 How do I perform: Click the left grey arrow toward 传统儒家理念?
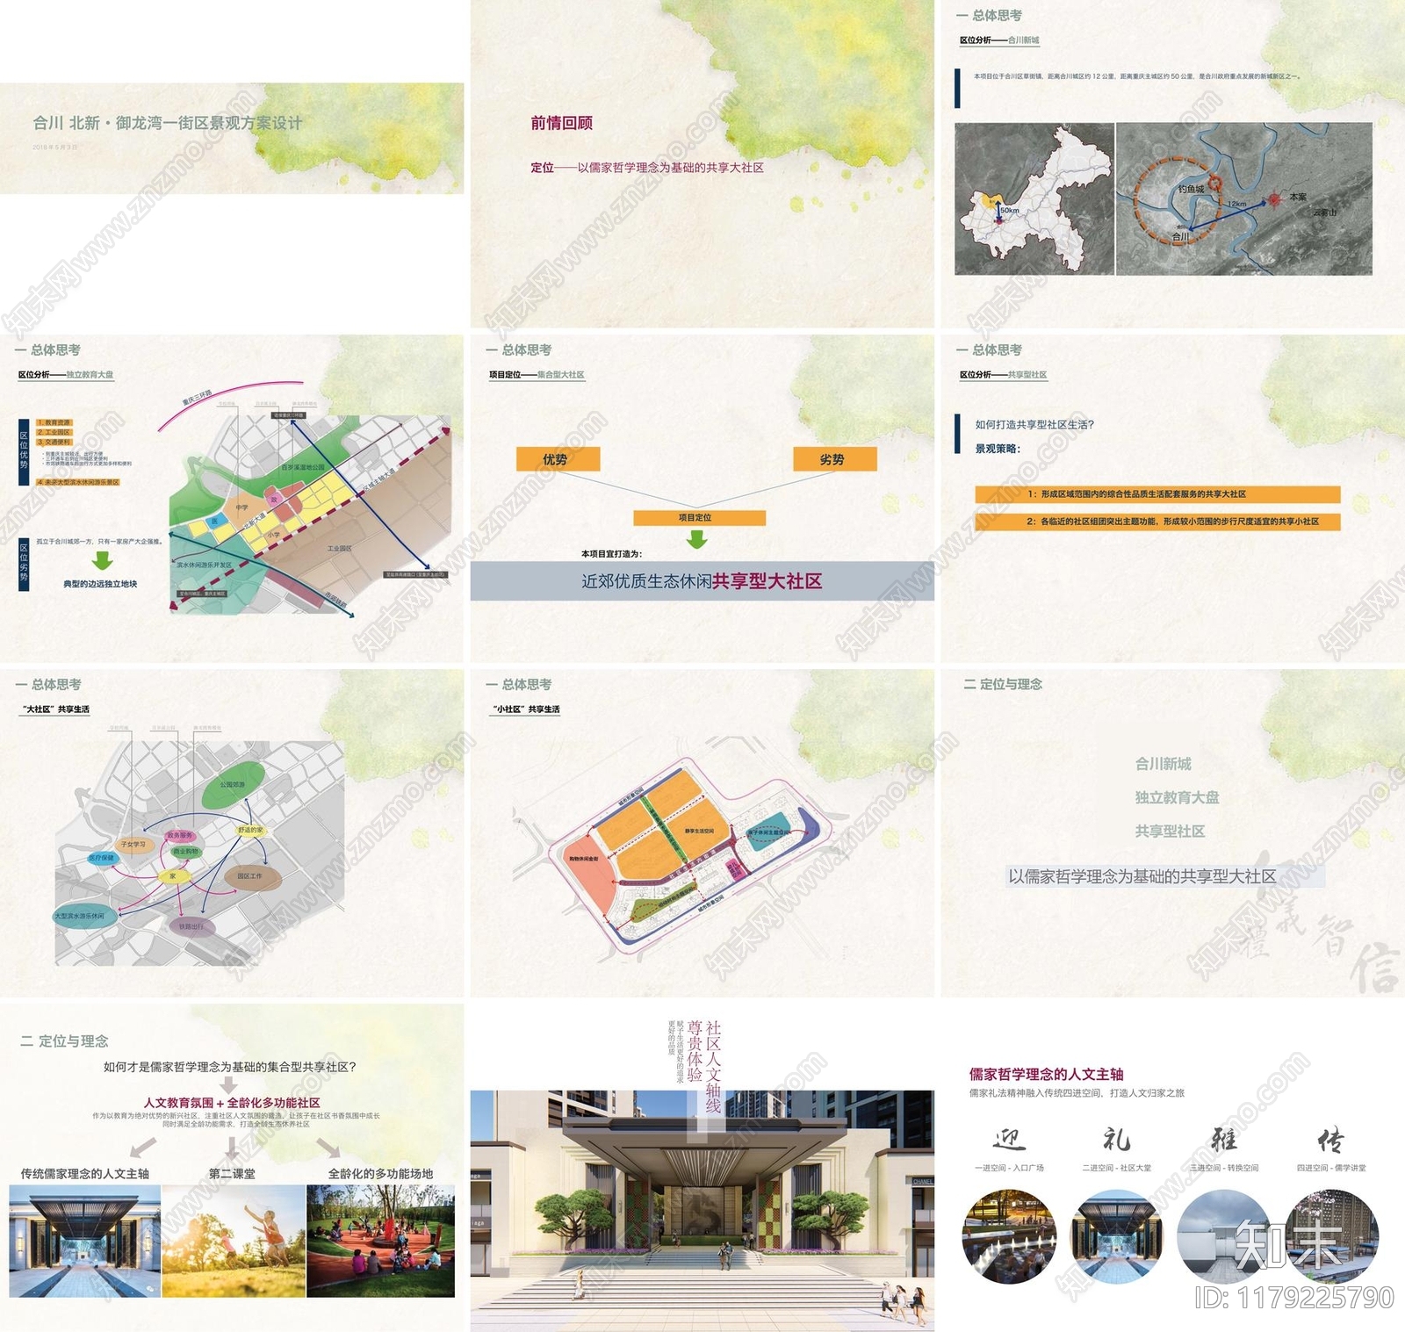point(142,1147)
